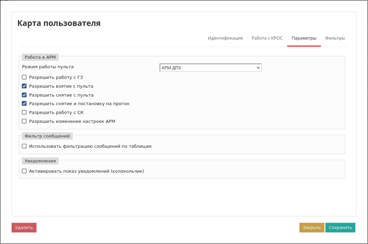Enable Разрешить изменение настроек АРМ

tap(25, 121)
